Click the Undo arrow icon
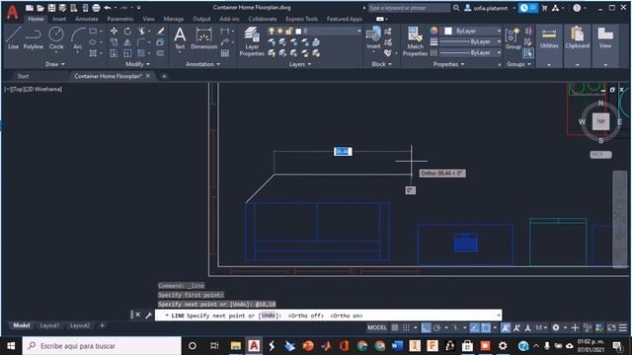The width and height of the screenshot is (632, 355). [108, 8]
